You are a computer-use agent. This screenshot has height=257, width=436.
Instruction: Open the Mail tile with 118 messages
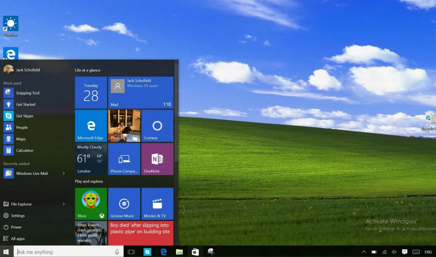(x=141, y=92)
